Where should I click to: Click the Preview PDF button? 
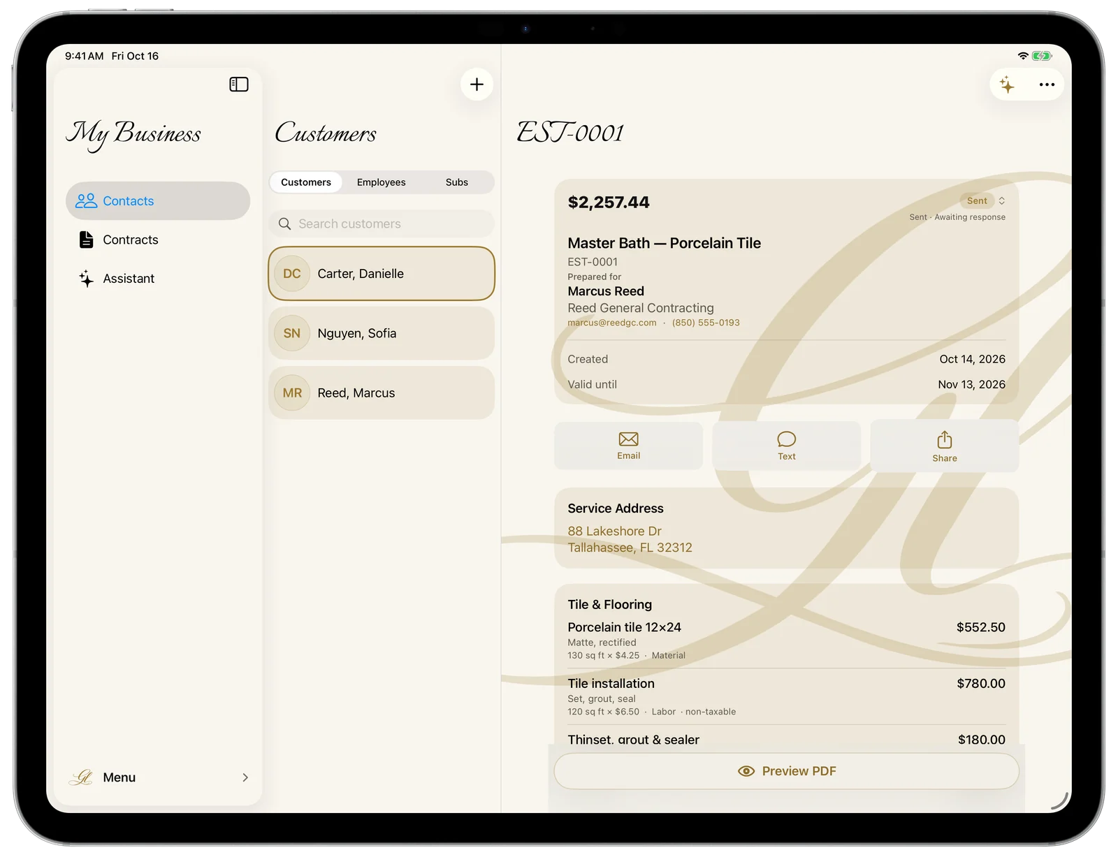coord(787,771)
